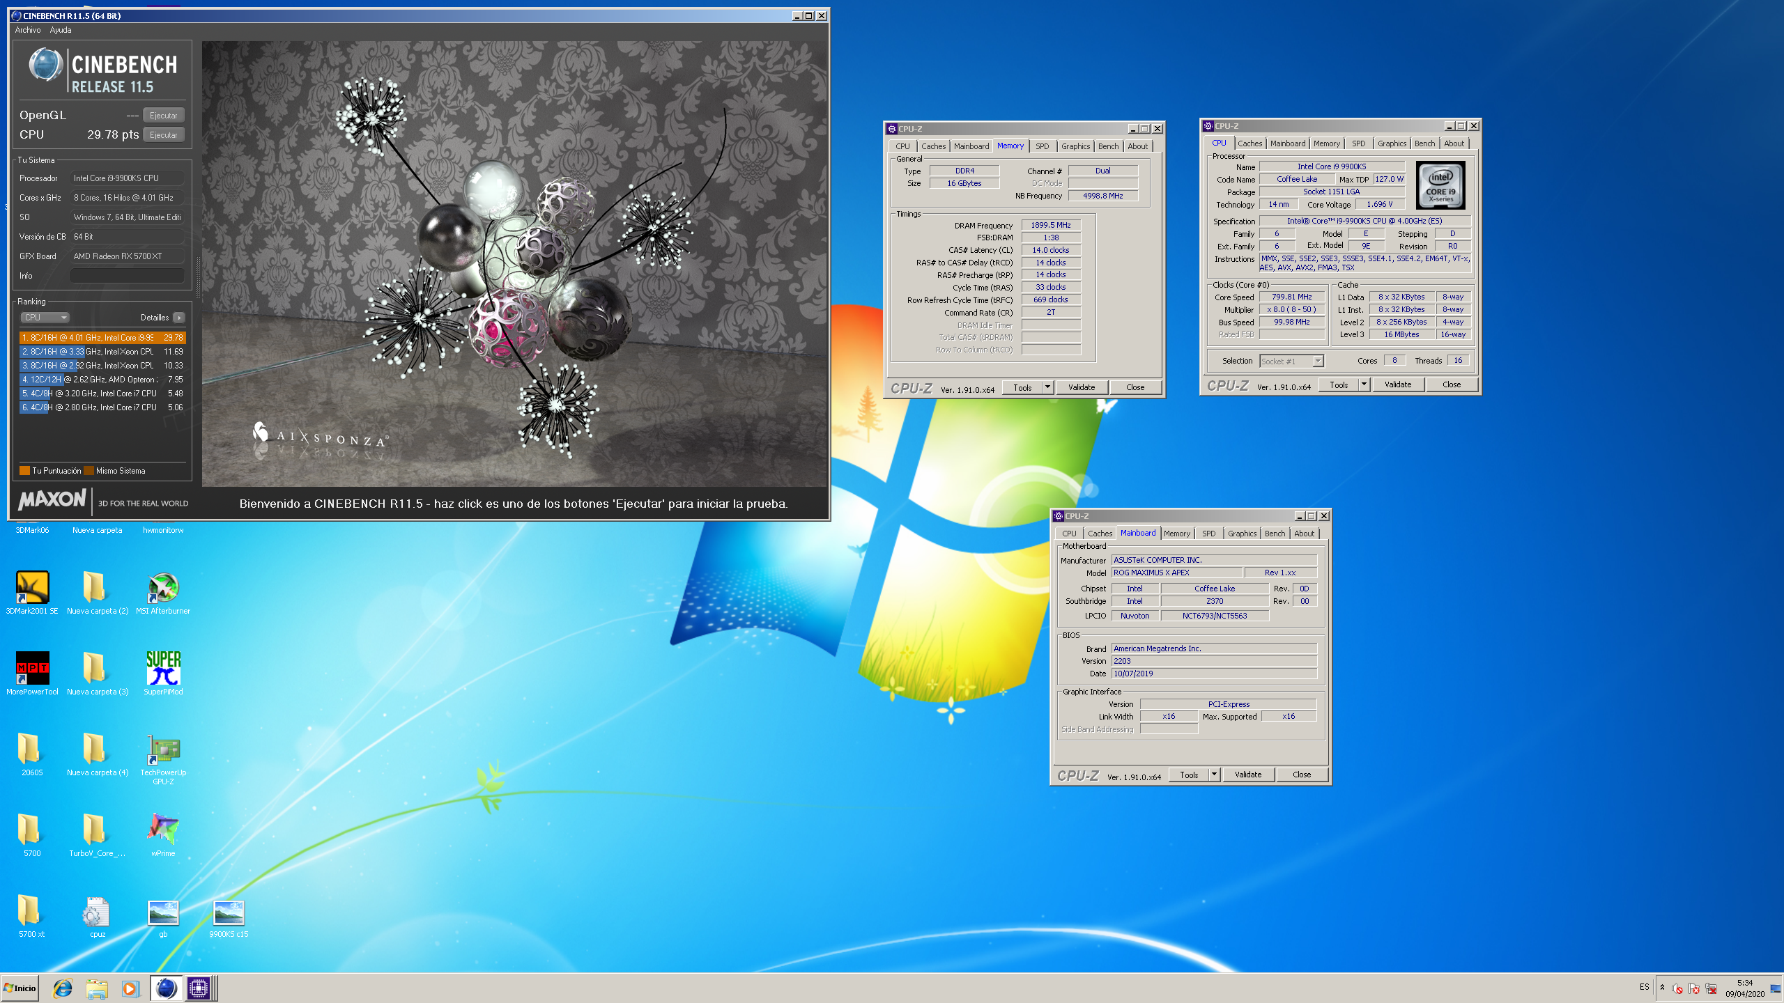Switch to Bench tab in Memory CPU-Z window

coord(1108,146)
